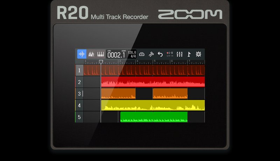This screenshot has width=280, height=161.
Task: Select the red audio region on track 2
Action: click(153, 82)
